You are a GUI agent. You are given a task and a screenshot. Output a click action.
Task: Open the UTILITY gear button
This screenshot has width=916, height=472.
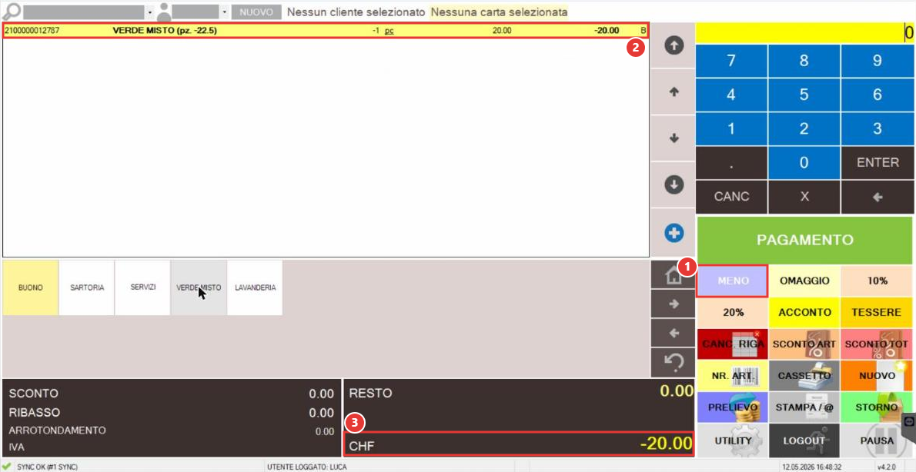tap(733, 440)
